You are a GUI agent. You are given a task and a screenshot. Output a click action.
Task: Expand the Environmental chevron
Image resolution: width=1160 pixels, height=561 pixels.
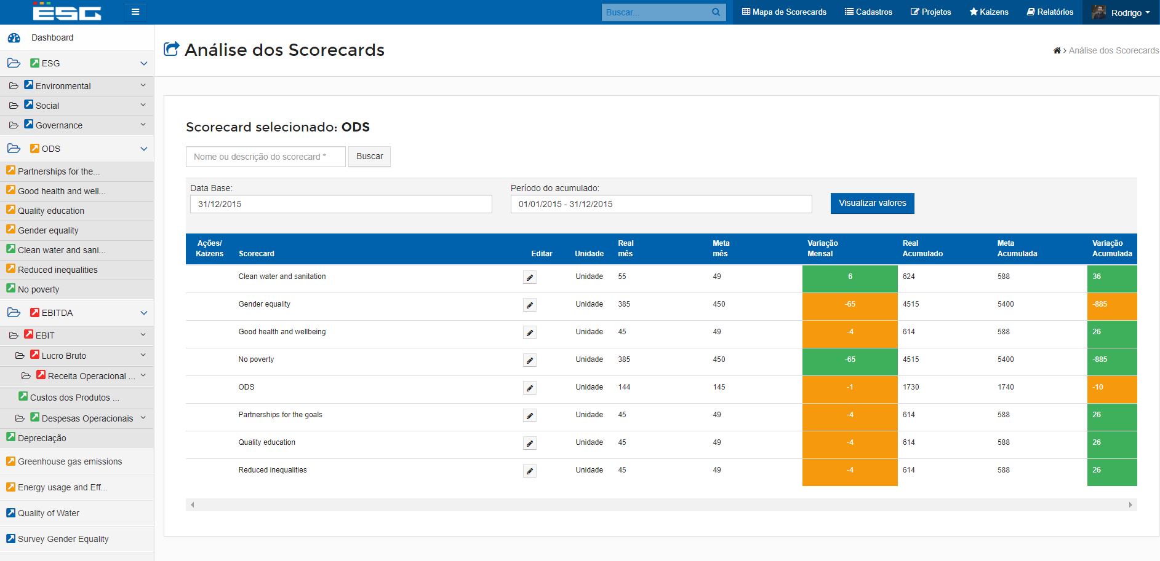pos(143,85)
